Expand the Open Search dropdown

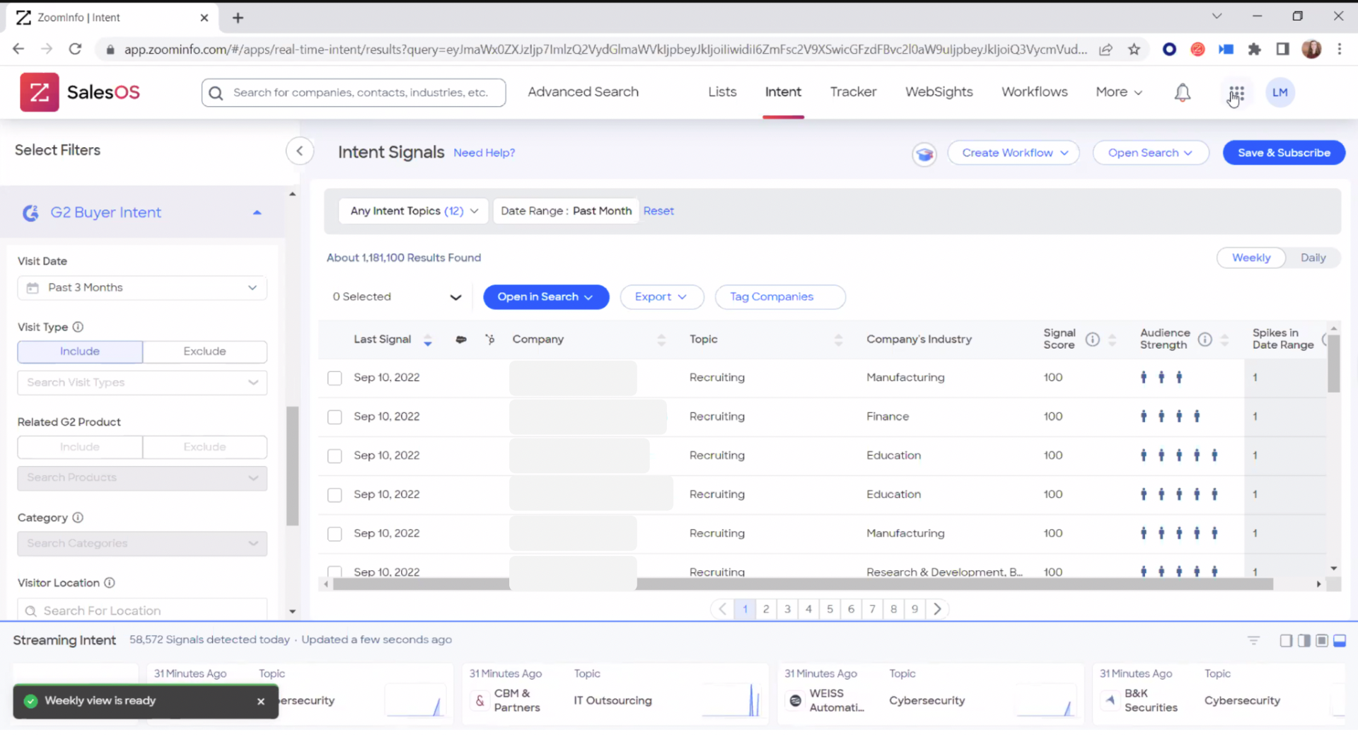click(x=1151, y=153)
